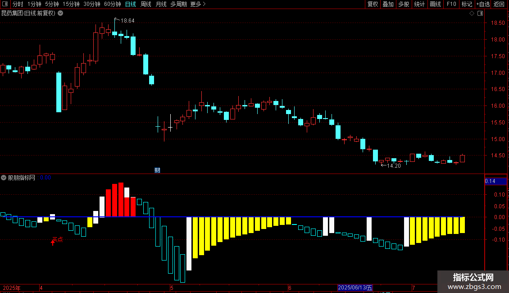This screenshot has width=509, height=293.
Task: Open F10 company information
Action: [451, 4]
